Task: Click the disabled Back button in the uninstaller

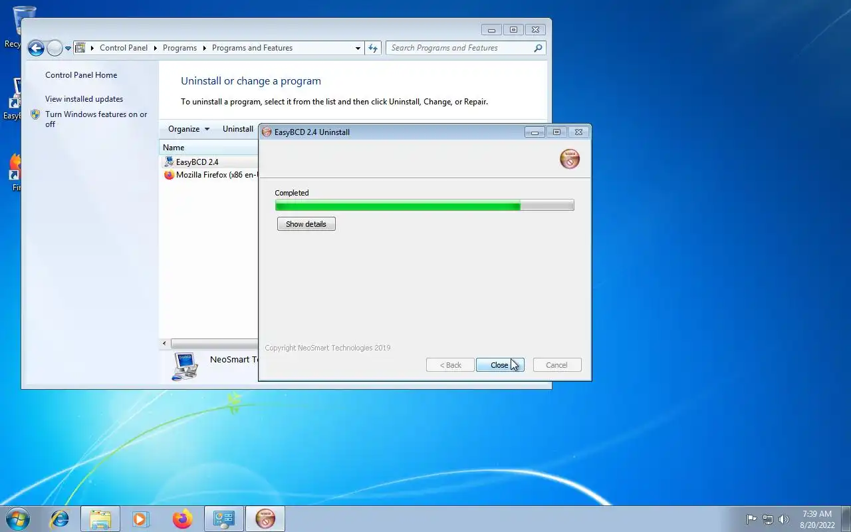Action: pyautogui.click(x=450, y=365)
